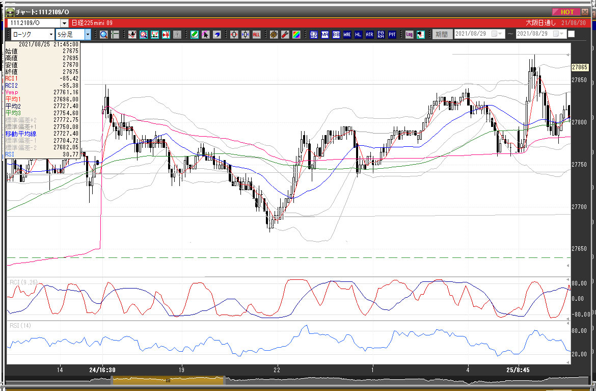Screen dimensions: 596x391
Task: Click the 期間 period button
Action: [x=441, y=34]
